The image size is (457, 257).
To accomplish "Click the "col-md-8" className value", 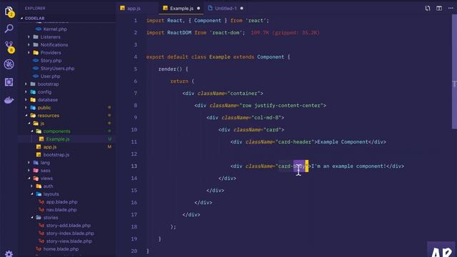I will 266,117.
